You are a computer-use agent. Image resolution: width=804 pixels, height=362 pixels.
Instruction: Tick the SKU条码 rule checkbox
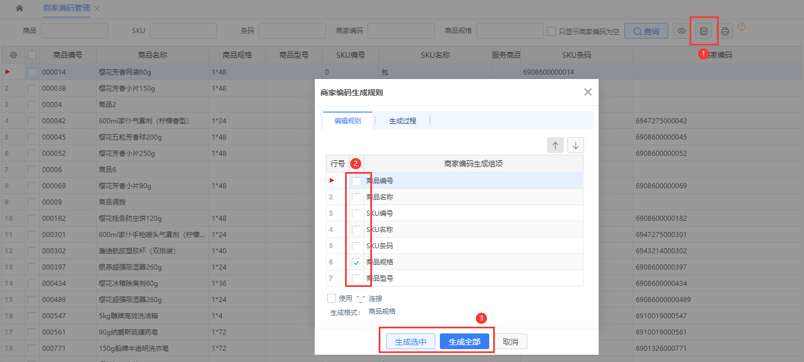[356, 246]
